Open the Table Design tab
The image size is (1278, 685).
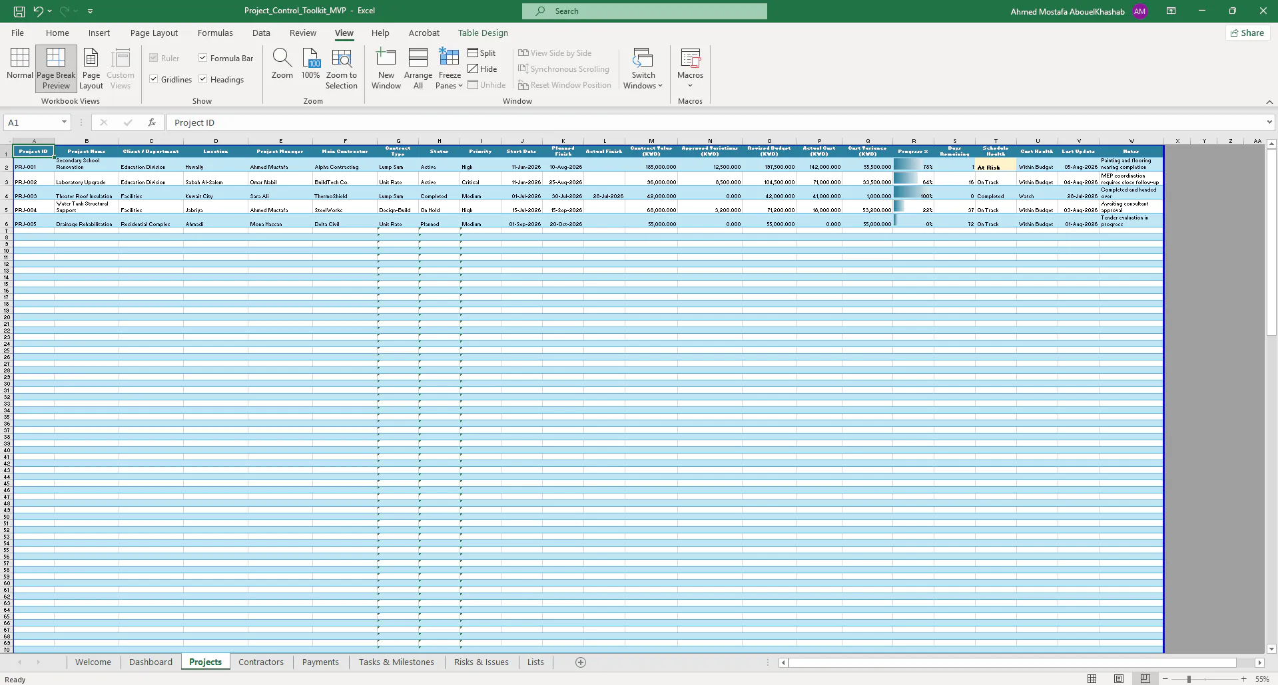[x=483, y=33]
